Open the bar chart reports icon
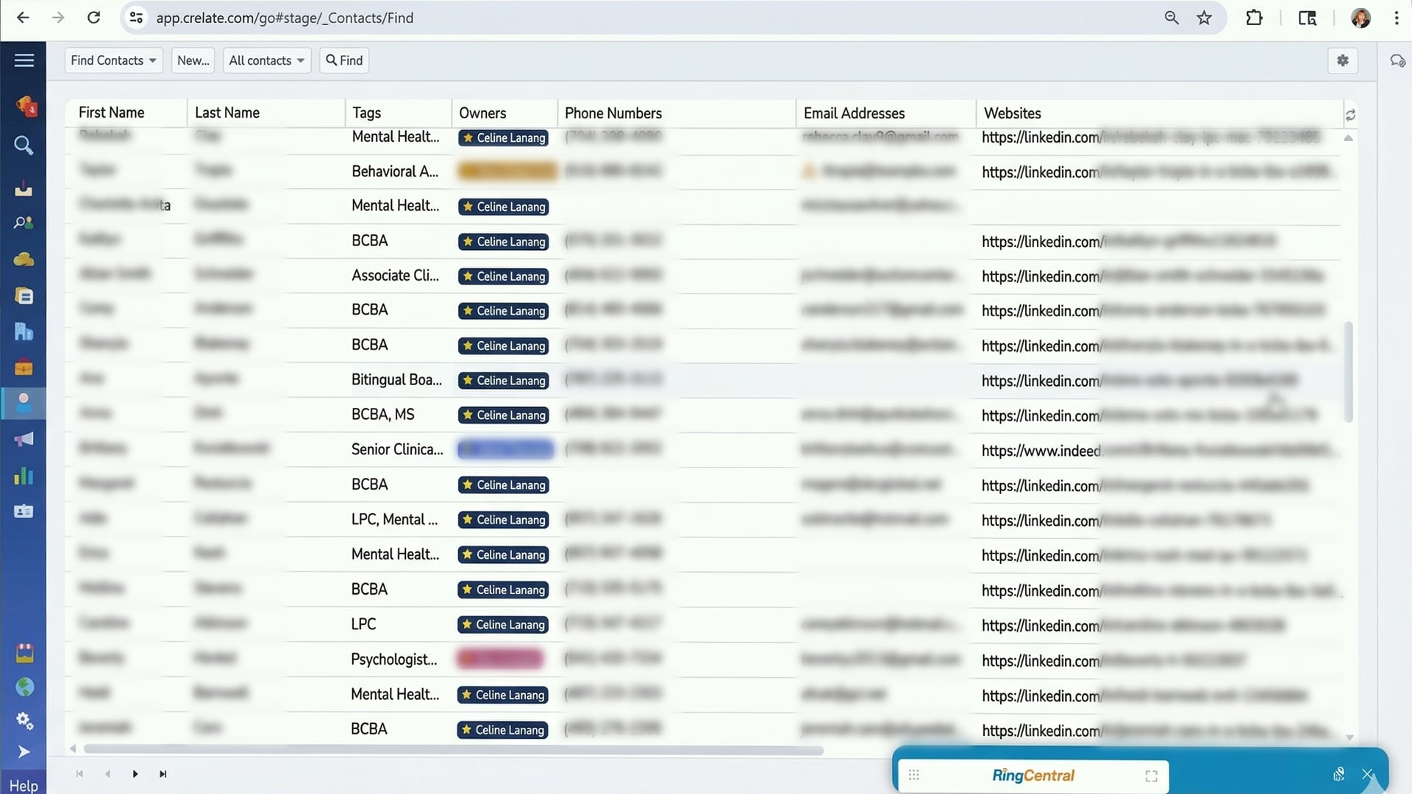Image resolution: width=1412 pixels, height=794 pixels. [24, 476]
